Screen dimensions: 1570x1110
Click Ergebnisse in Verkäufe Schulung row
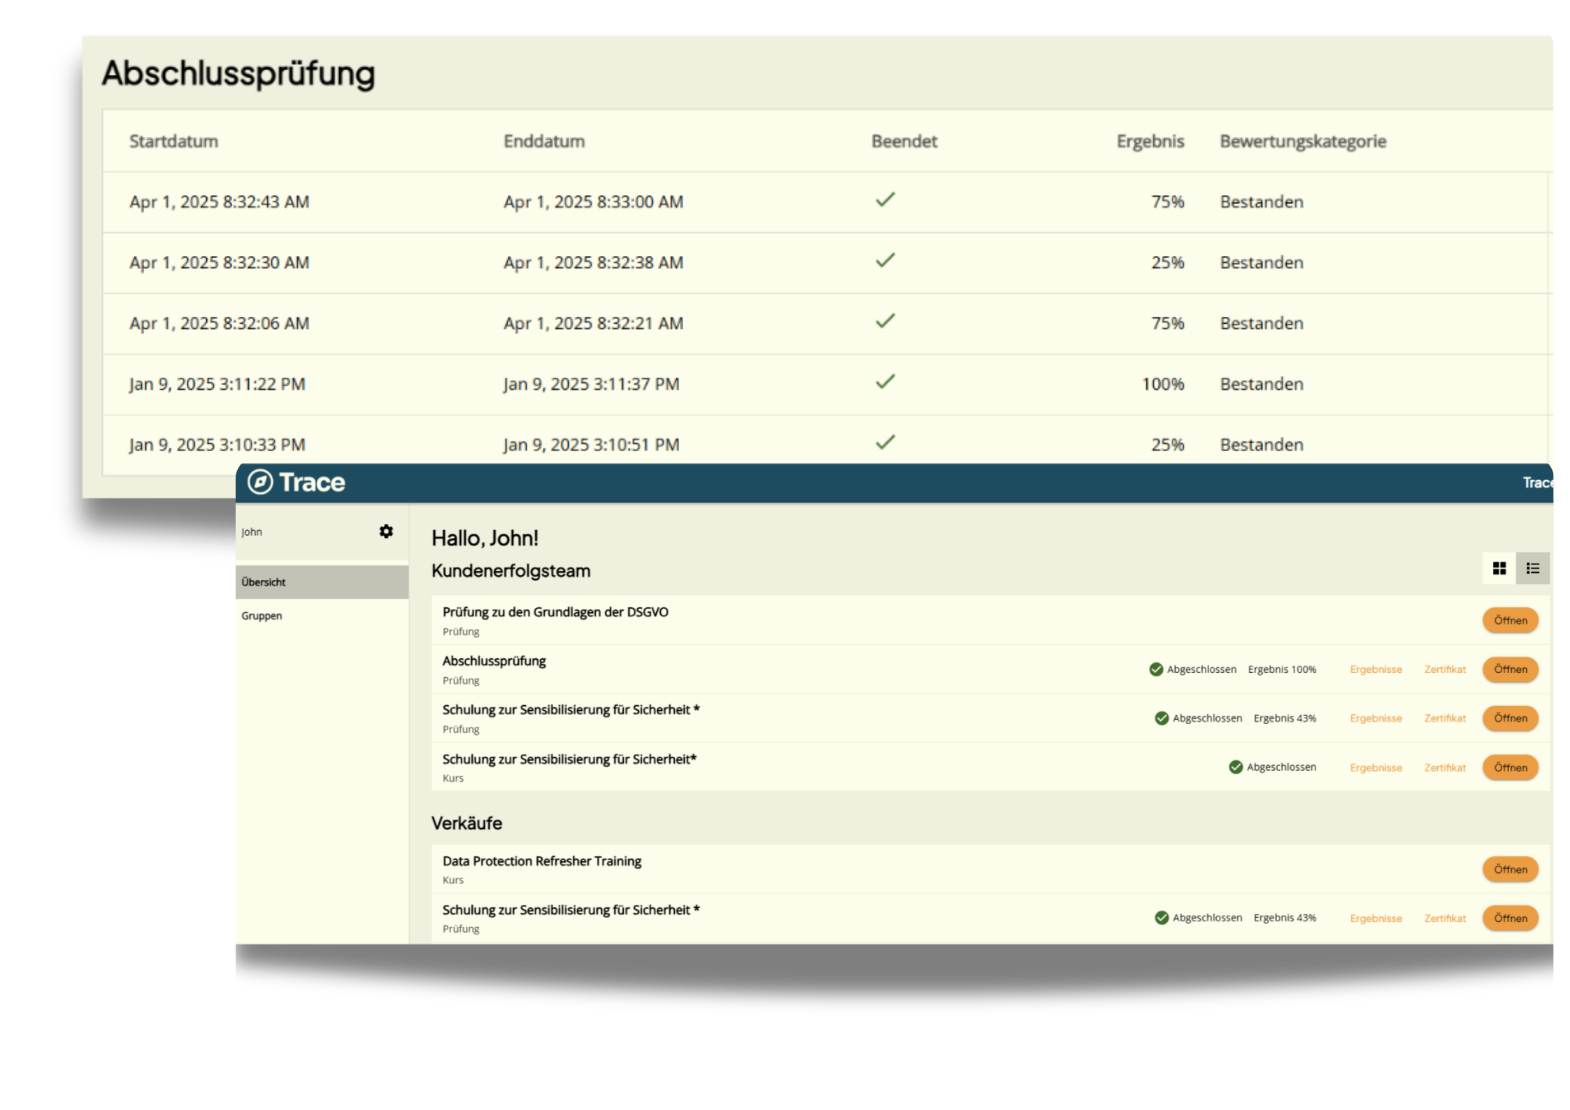(x=1376, y=918)
